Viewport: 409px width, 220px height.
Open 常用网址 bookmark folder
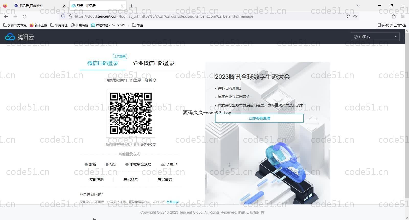click(59, 25)
